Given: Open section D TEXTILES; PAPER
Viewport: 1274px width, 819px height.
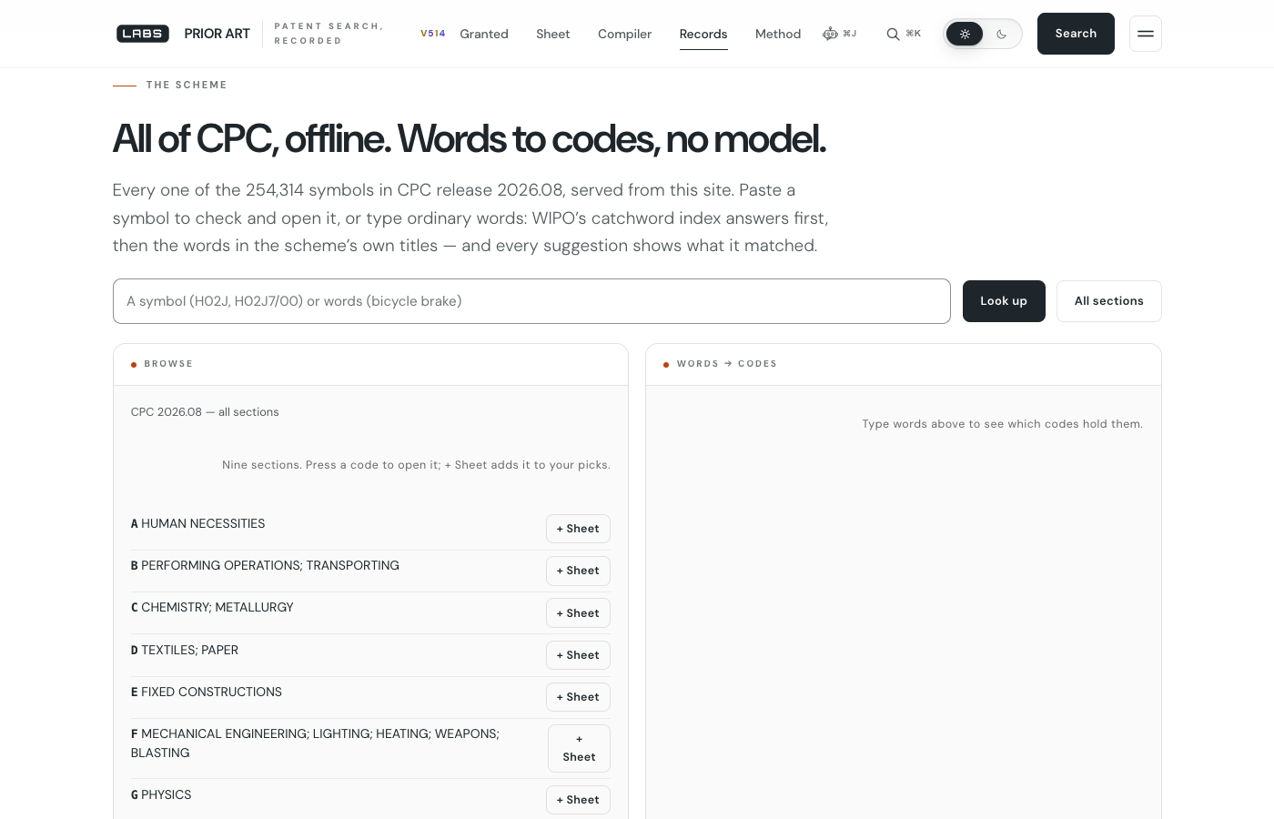Looking at the screenshot, I should (x=185, y=650).
